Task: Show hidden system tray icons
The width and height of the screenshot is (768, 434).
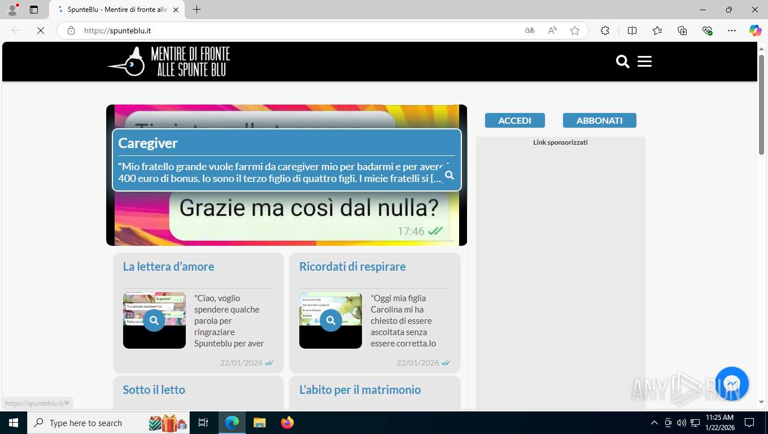Action: pos(654,423)
